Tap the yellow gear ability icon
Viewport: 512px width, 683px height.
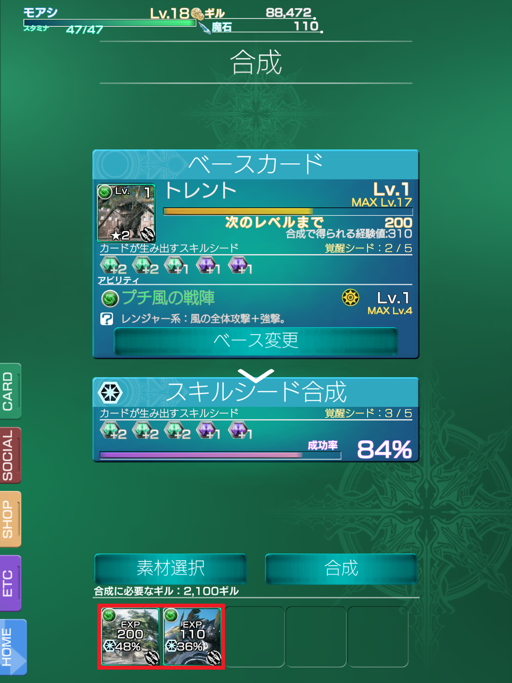click(x=351, y=297)
